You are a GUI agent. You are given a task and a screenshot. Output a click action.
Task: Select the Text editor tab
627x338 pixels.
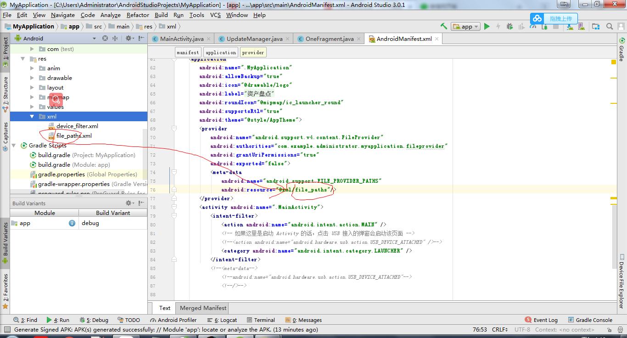click(164, 308)
